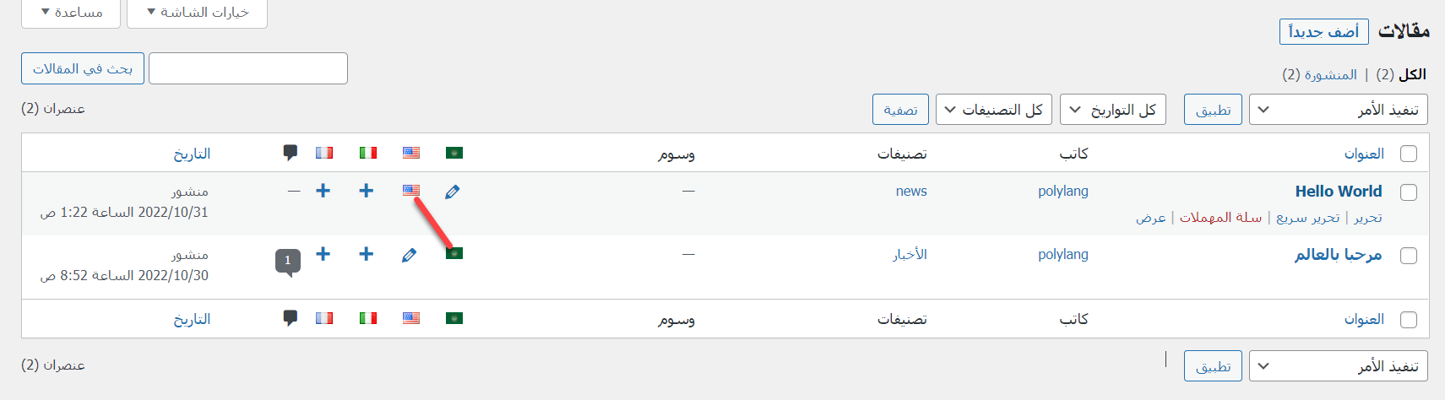Add Italian translation for Hello World post

[x=367, y=191]
